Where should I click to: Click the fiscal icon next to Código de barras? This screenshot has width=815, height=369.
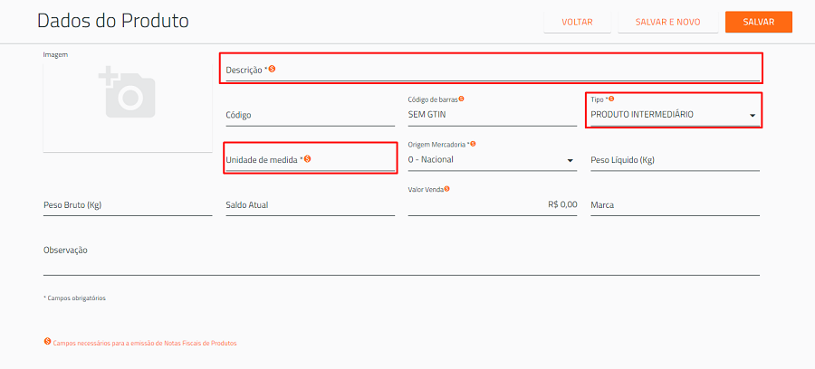pyautogui.click(x=461, y=99)
